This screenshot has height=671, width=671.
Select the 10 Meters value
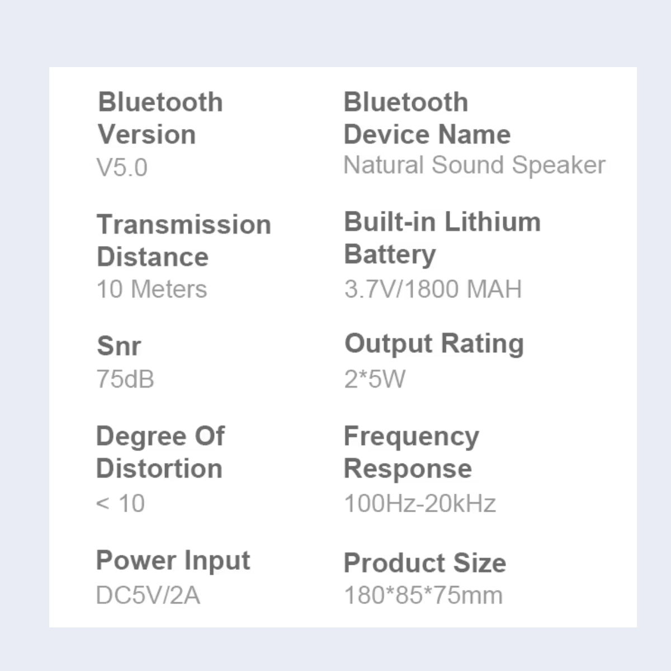tap(152, 289)
